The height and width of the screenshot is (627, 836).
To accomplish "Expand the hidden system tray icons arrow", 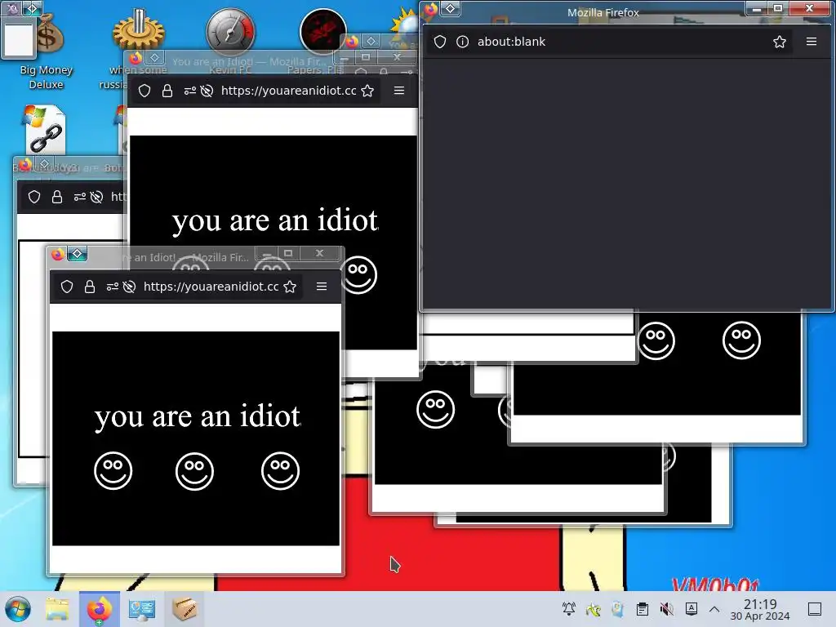I will 714,609.
